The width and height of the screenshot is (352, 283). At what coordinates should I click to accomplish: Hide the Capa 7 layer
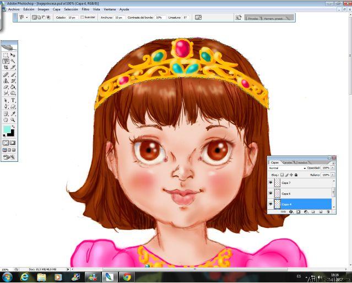270,183
